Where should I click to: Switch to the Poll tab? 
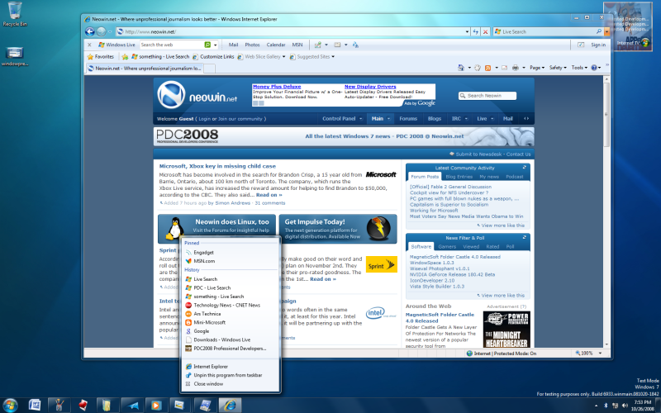[510, 246]
